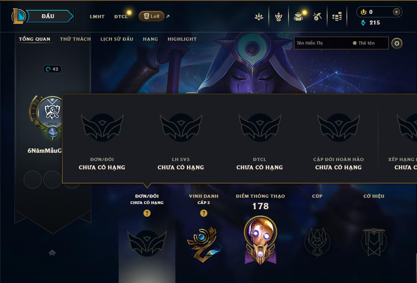Click the Điểm Thông Thạo mastery emblem

261,240
